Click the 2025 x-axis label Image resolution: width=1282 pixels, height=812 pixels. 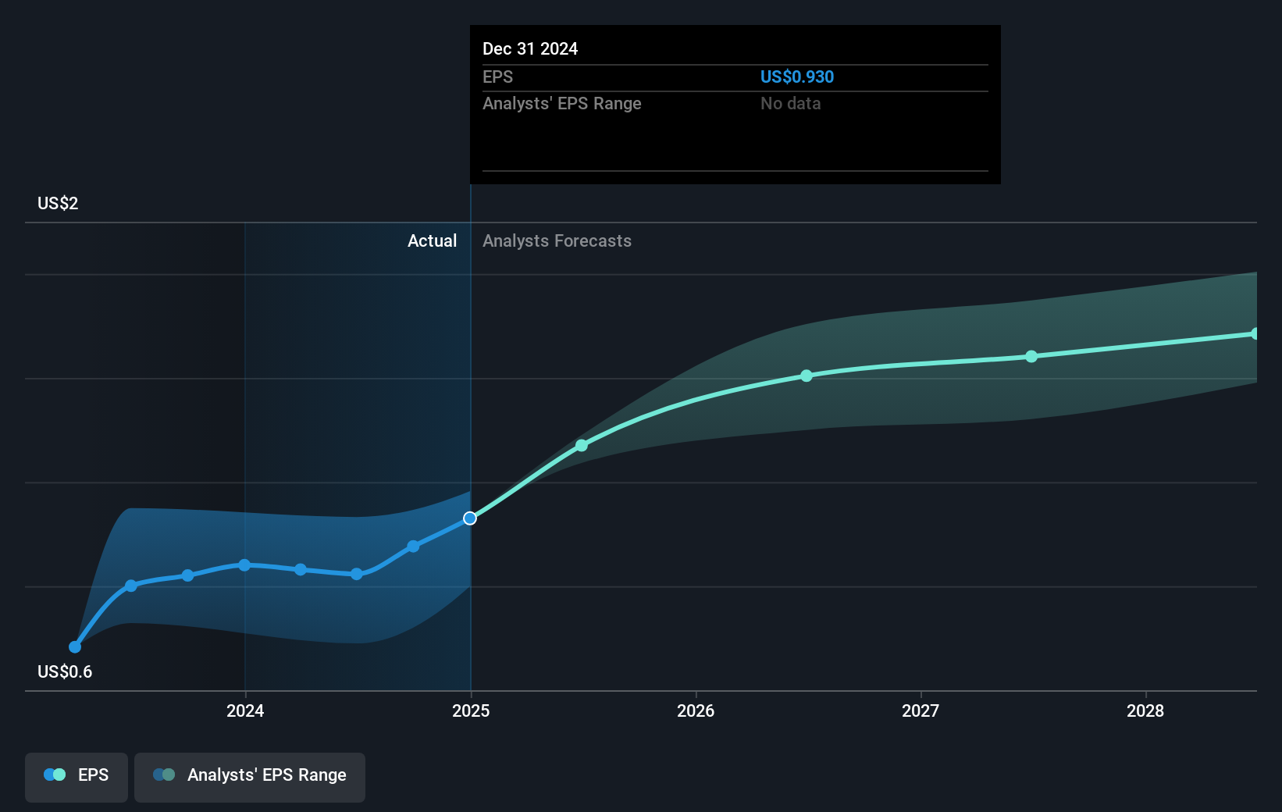click(x=471, y=710)
